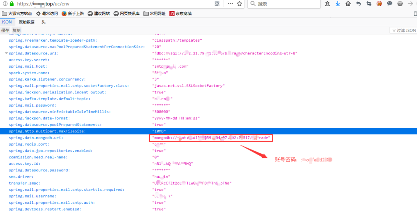Select the spring.datasource.poolPreparedStatements key
The height and width of the screenshot is (212, 417).
55,124
